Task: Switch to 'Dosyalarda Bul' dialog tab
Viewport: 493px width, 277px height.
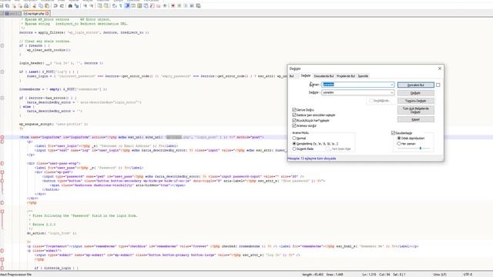Action: point(324,76)
